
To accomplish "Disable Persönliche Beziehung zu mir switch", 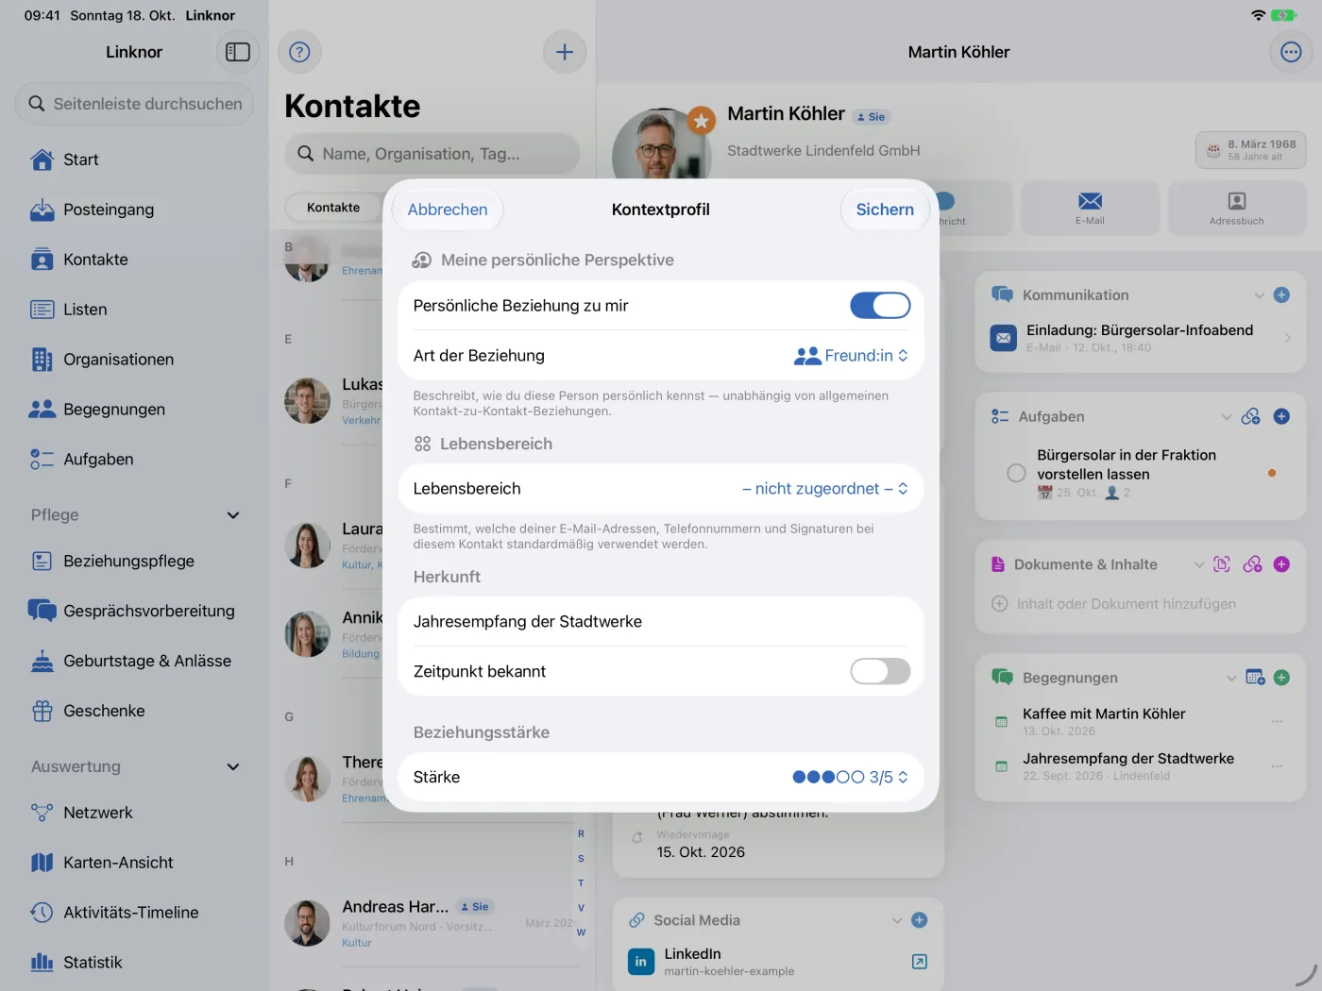I will coord(880,306).
